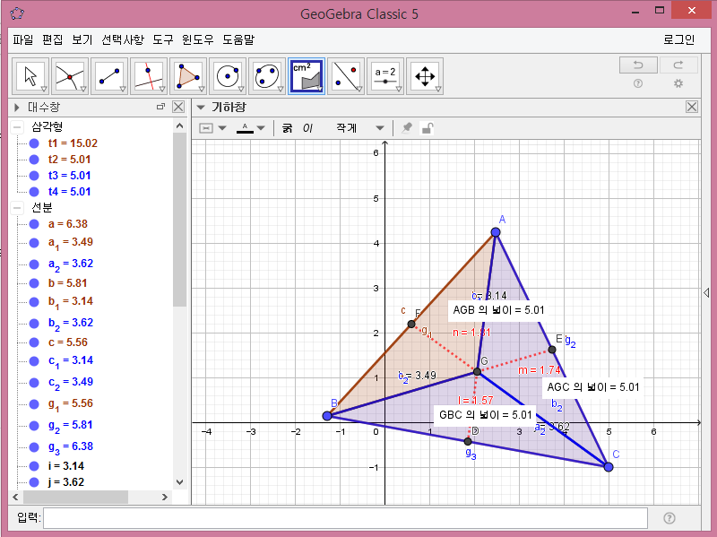Open the 도움말 menu
Viewport: 717px width, 537px height.
pyautogui.click(x=238, y=39)
